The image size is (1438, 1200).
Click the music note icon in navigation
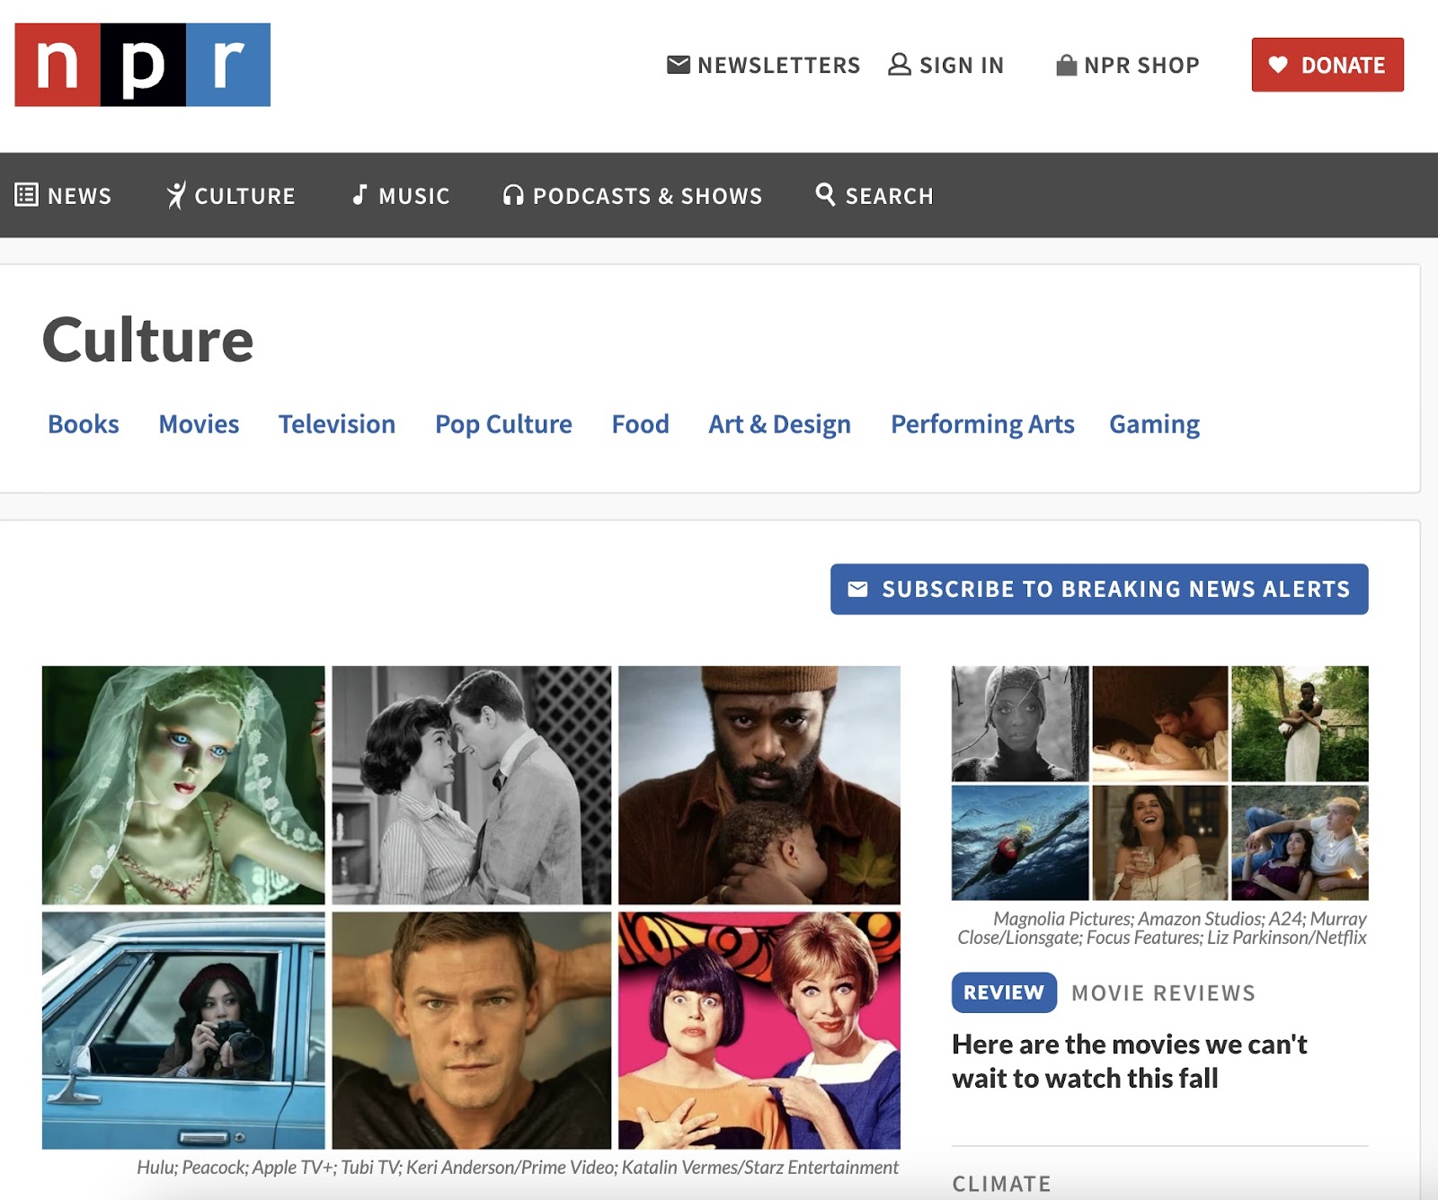coord(360,195)
